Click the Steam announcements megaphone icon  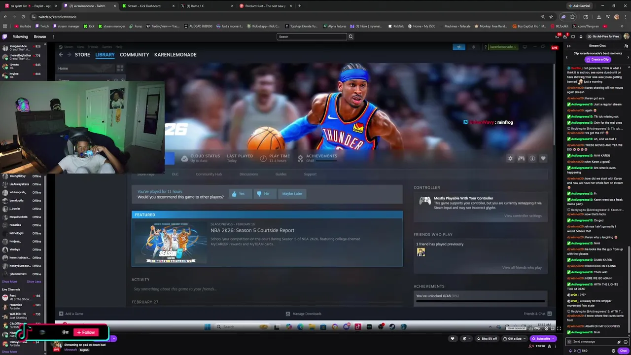tap(459, 47)
